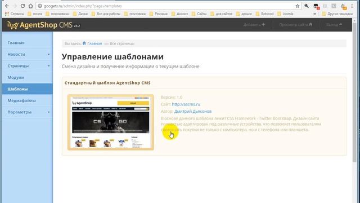Open the Реклама bookmark folder

(x=159, y=14)
